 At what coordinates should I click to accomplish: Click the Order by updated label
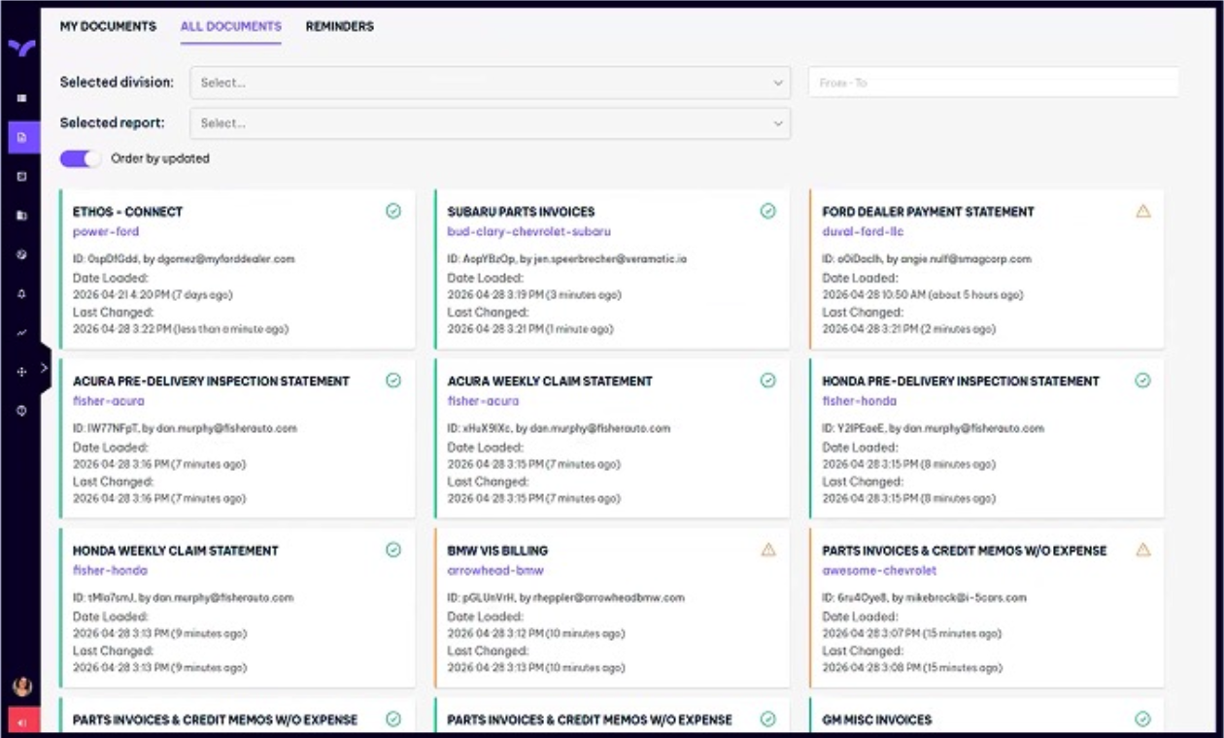pyautogui.click(x=160, y=158)
